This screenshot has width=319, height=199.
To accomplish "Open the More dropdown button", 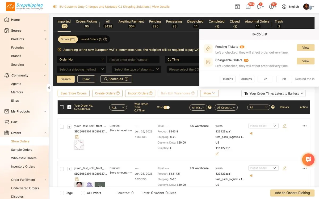I will tap(209, 93).
